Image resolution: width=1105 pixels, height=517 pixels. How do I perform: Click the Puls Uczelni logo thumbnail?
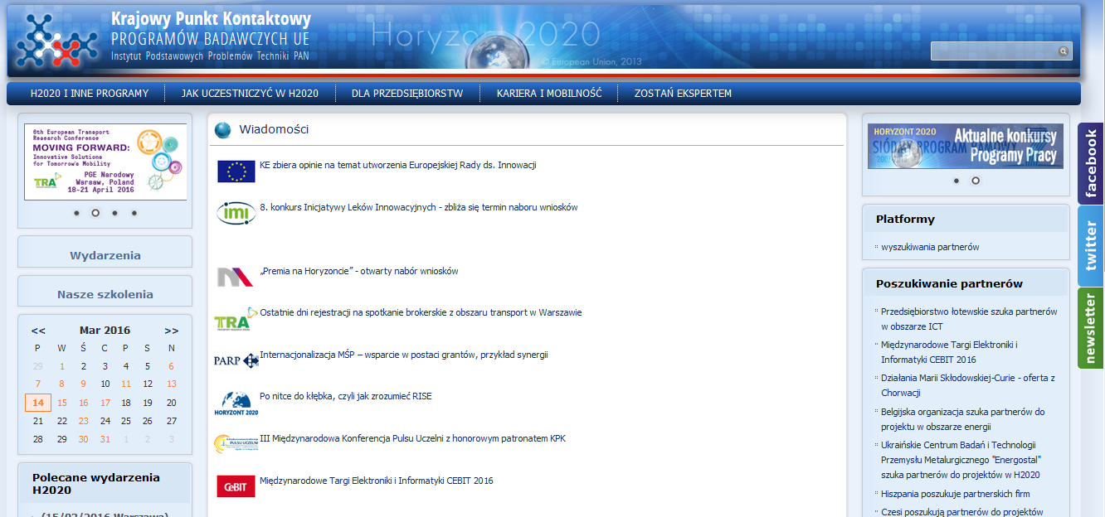point(236,444)
